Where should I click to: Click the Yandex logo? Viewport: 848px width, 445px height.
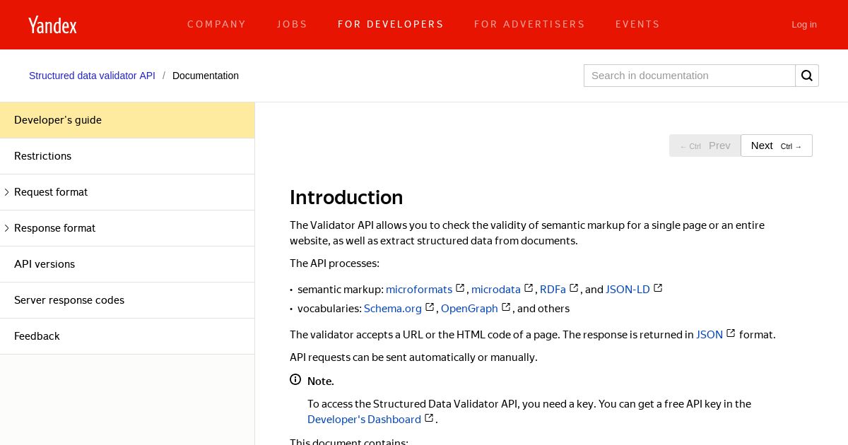click(x=52, y=25)
